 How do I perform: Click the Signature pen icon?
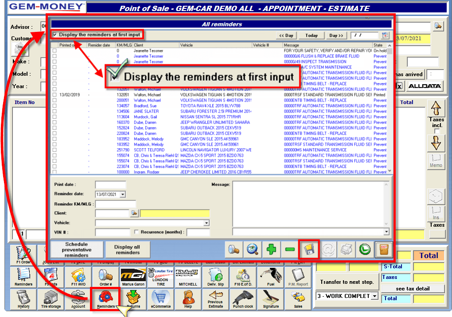pyautogui.click(x=271, y=299)
